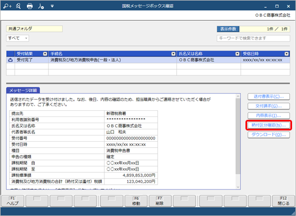Screen dimensions: 296x216
Task: Click the 消費税申告書 value in details table
Action: [118, 151]
